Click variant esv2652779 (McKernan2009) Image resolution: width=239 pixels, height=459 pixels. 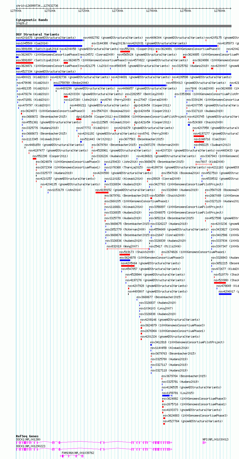125,230
